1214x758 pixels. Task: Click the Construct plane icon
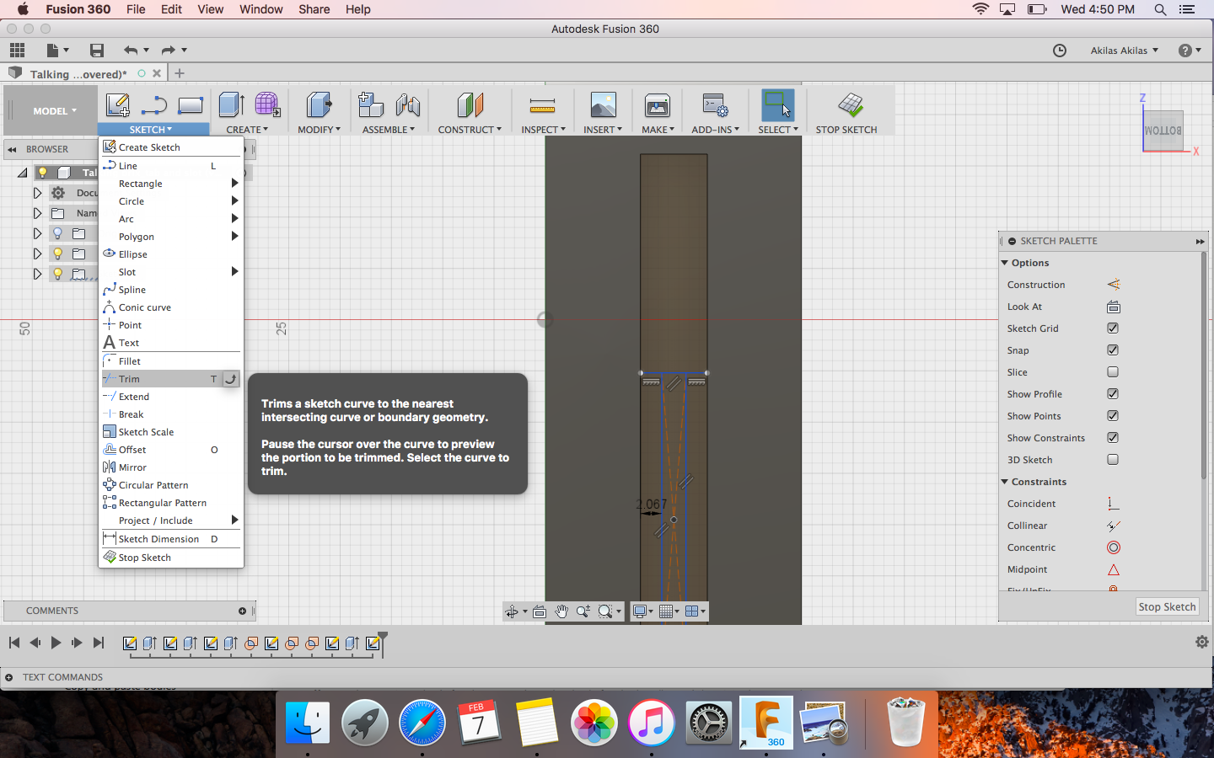coord(470,106)
